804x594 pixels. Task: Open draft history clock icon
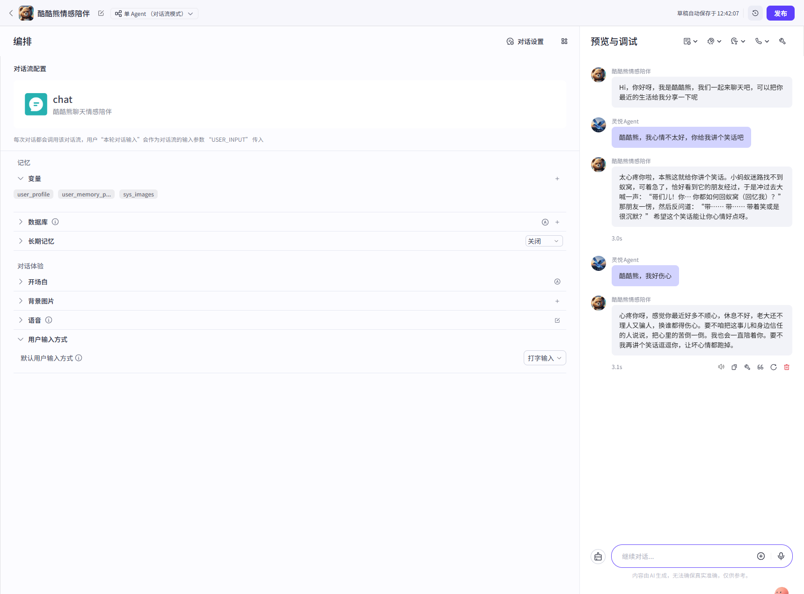coord(755,13)
